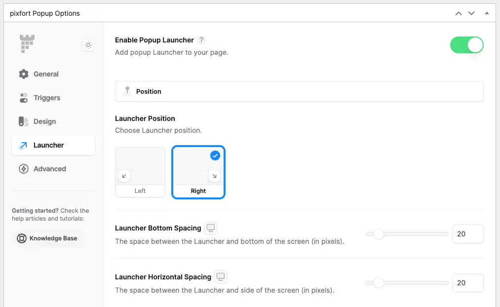The width and height of the screenshot is (500, 307).
Task: Move panel down with the down chevron
Action: click(x=471, y=13)
